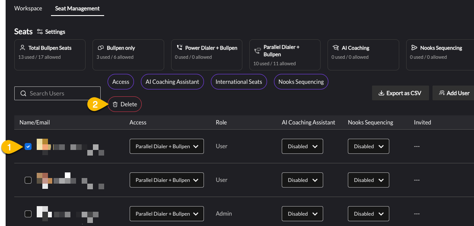
Task: Click the Name/Email column header
Action: 35,122
